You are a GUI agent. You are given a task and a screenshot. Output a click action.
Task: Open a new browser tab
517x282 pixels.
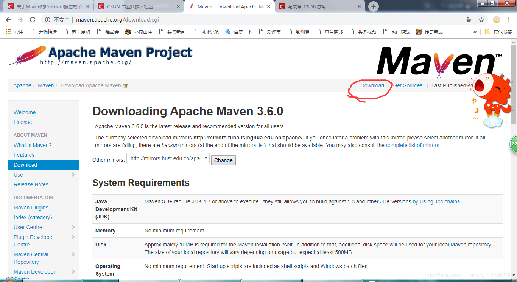pos(374,6)
